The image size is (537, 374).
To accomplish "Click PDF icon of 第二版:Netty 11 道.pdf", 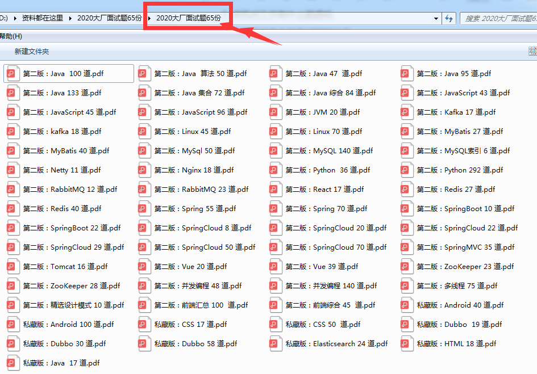I will [x=13, y=170].
